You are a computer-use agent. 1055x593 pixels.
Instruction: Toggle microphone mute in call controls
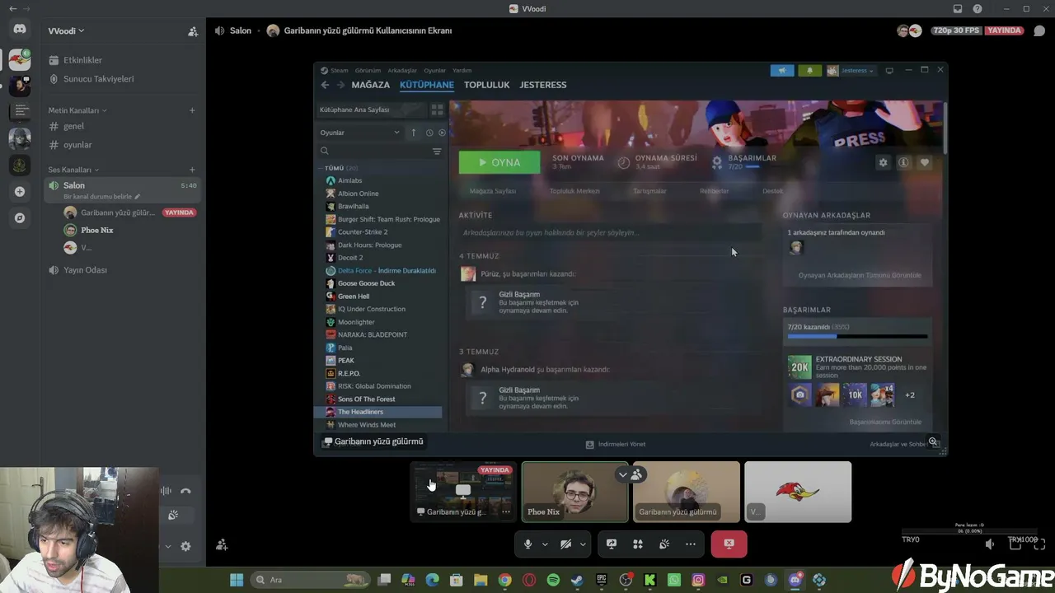(528, 544)
